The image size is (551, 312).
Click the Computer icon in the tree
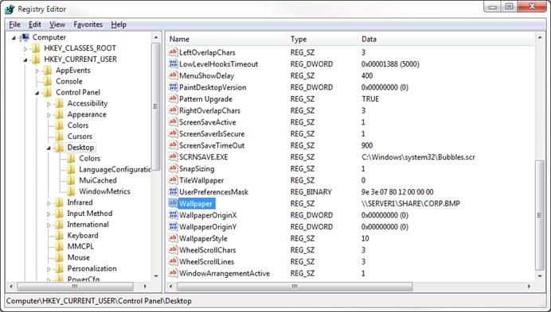(25, 37)
